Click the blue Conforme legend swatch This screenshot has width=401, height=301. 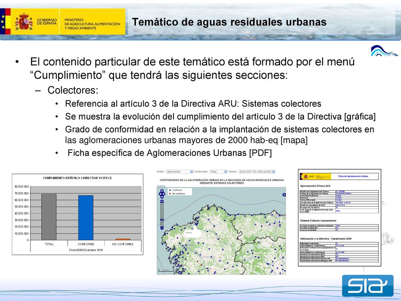point(170,190)
